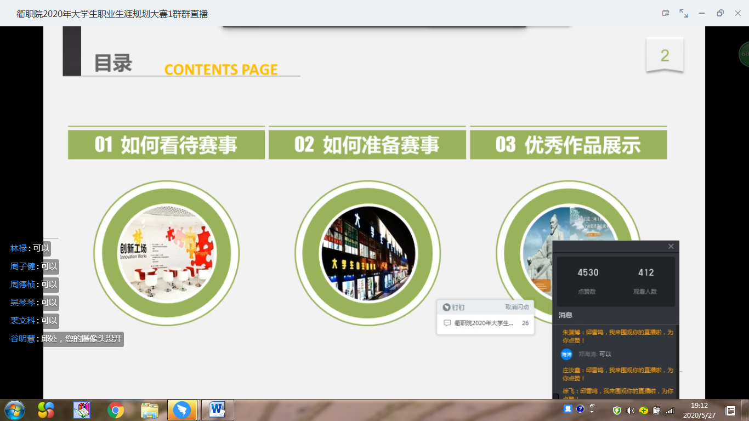The image size is (749, 421).
Task: Click the DingTalk icon in the taskbar
Action: (x=182, y=409)
